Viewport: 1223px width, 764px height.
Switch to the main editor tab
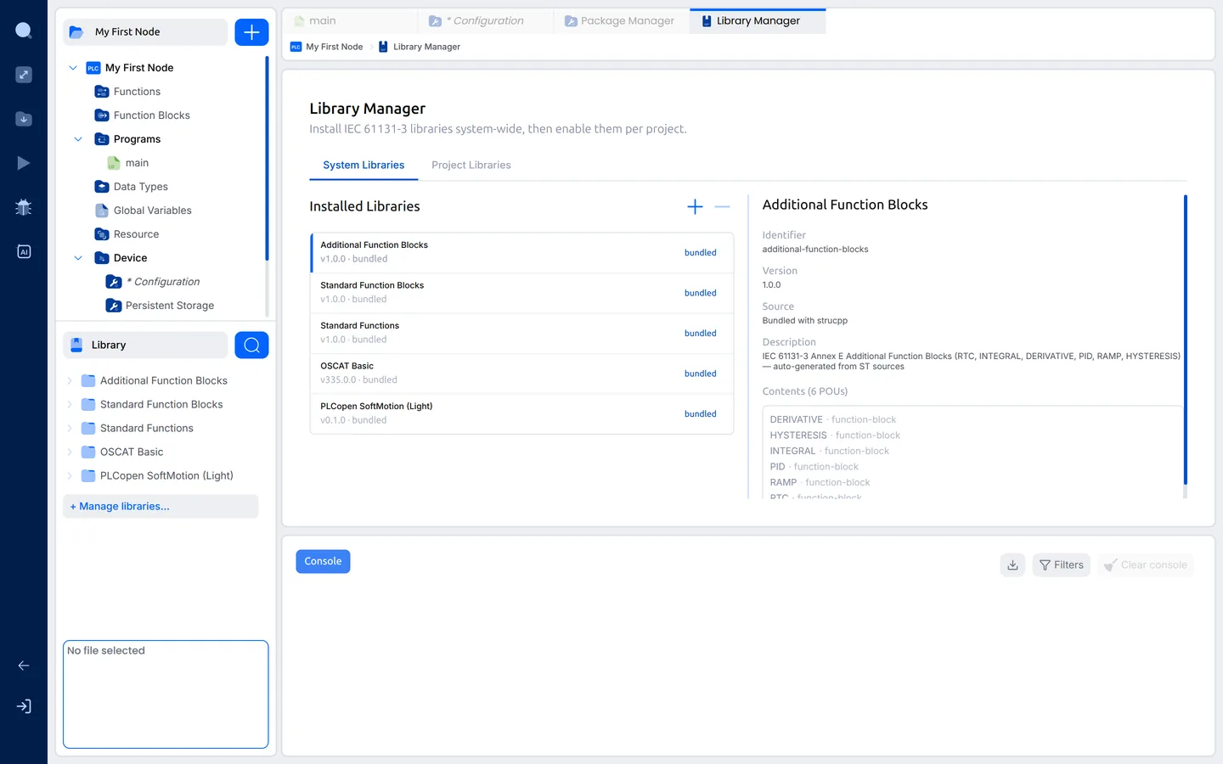tap(350, 21)
